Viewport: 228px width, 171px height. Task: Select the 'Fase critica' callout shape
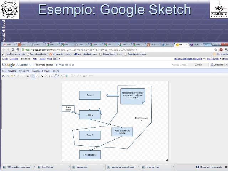click(x=68, y=109)
